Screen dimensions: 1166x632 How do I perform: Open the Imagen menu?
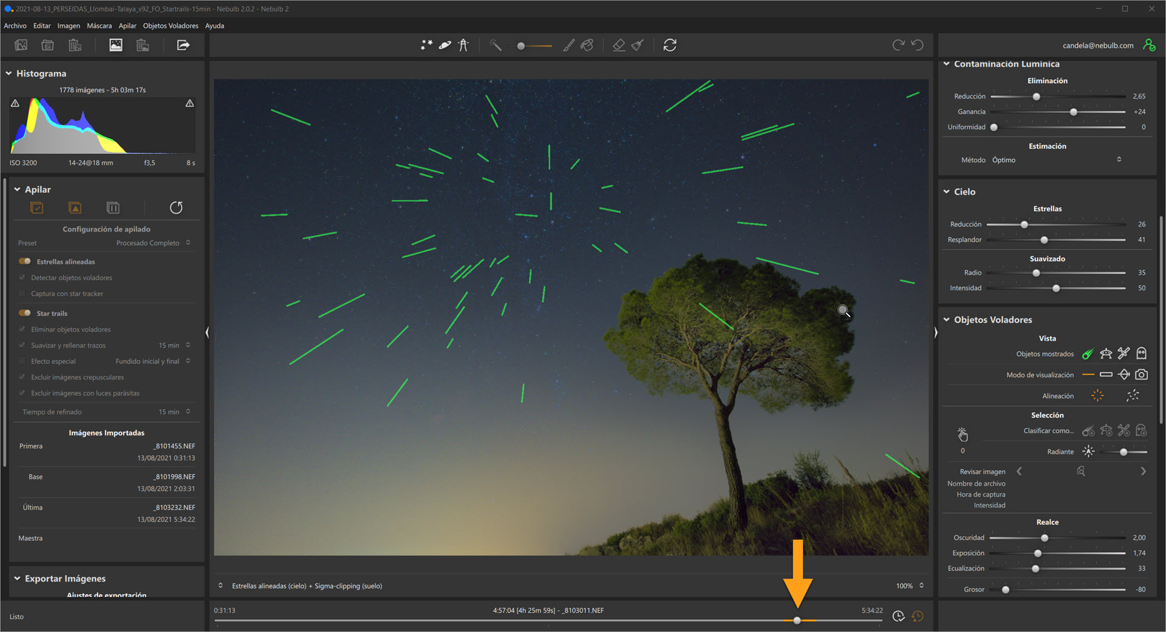coord(69,25)
